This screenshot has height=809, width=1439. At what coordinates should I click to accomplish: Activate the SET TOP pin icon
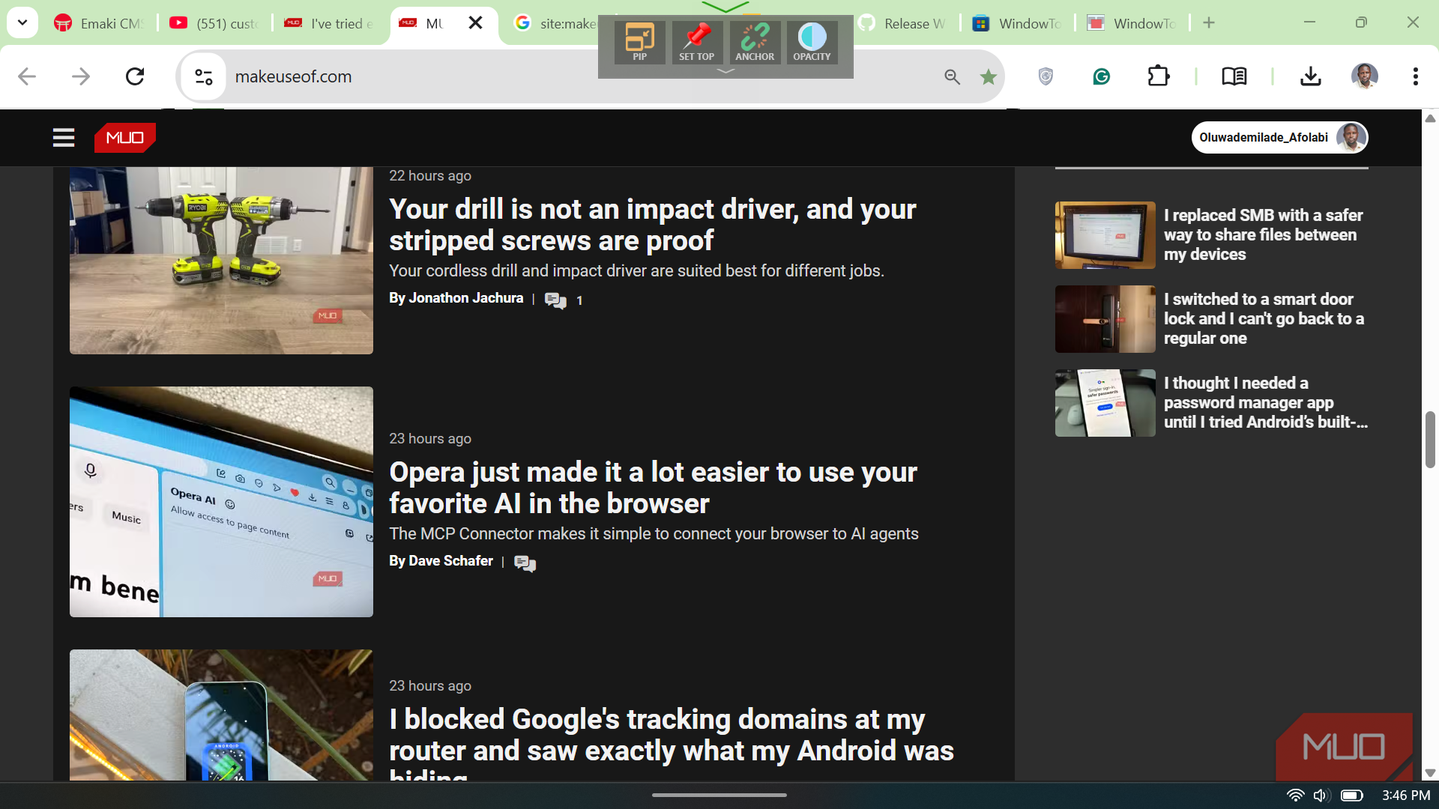click(696, 42)
